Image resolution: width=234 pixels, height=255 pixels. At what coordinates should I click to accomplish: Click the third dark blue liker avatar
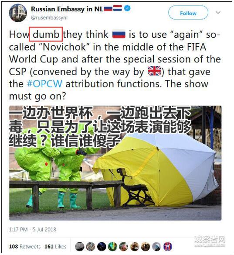(x=102, y=247)
